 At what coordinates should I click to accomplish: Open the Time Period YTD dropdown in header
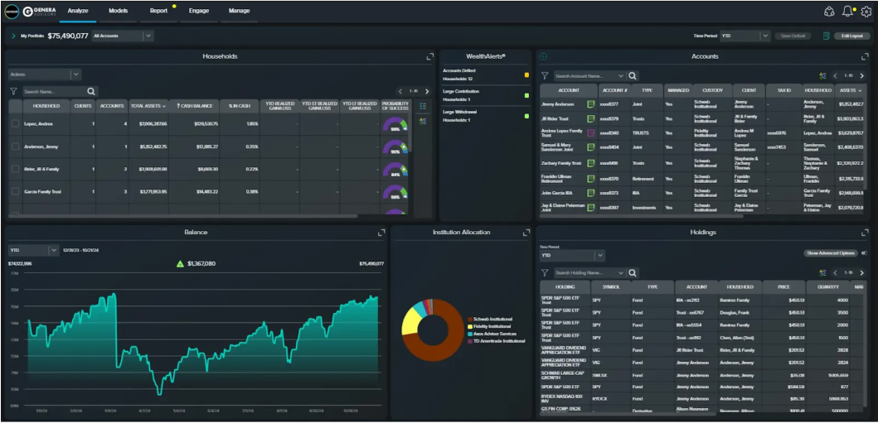[745, 36]
